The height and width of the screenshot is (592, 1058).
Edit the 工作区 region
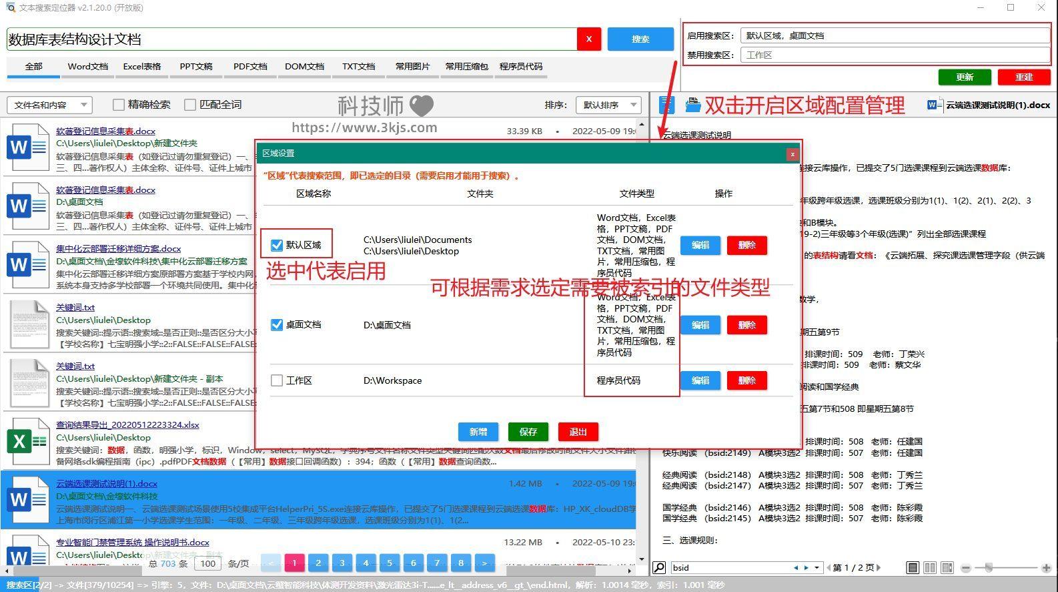click(x=700, y=380)
